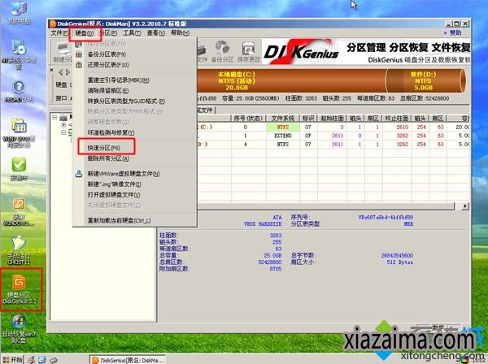Select 转换分区表类型为GUID格式
Screen dimensions: 488x364
126,102
